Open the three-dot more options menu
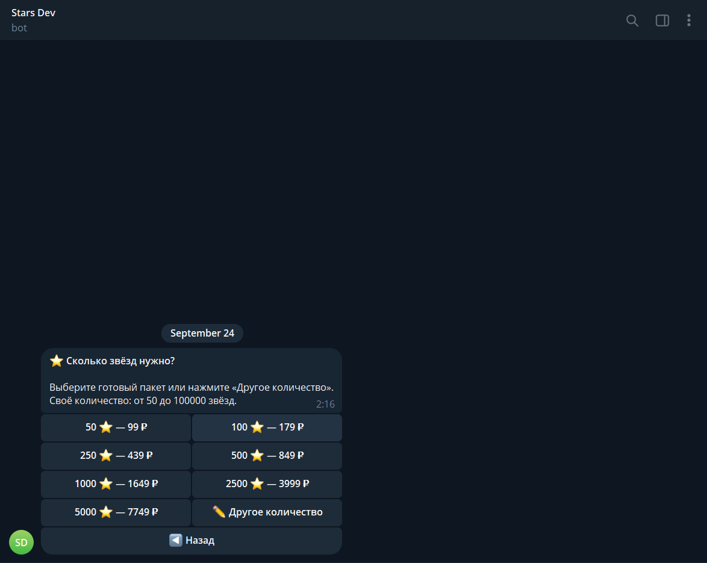 tap(688, 20)
